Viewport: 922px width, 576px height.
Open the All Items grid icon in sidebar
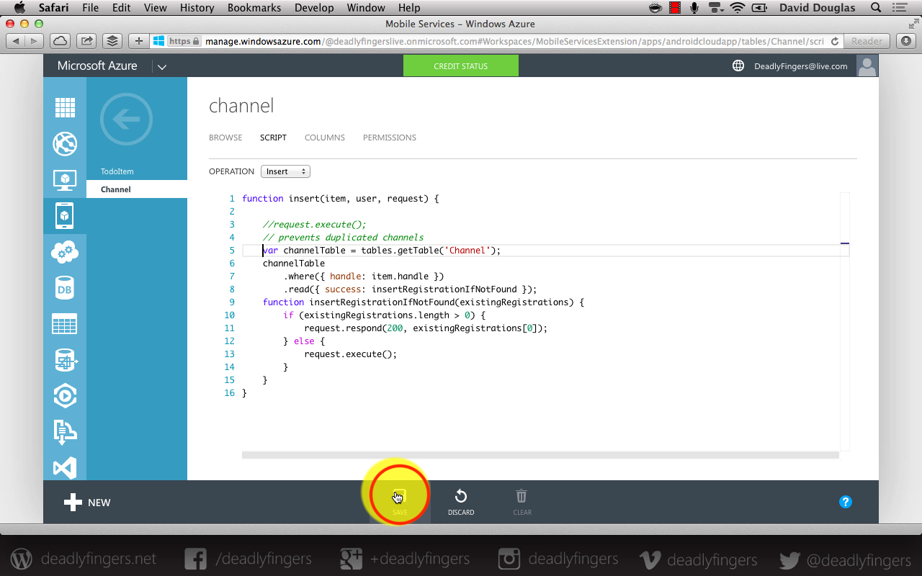click(65, 108)
